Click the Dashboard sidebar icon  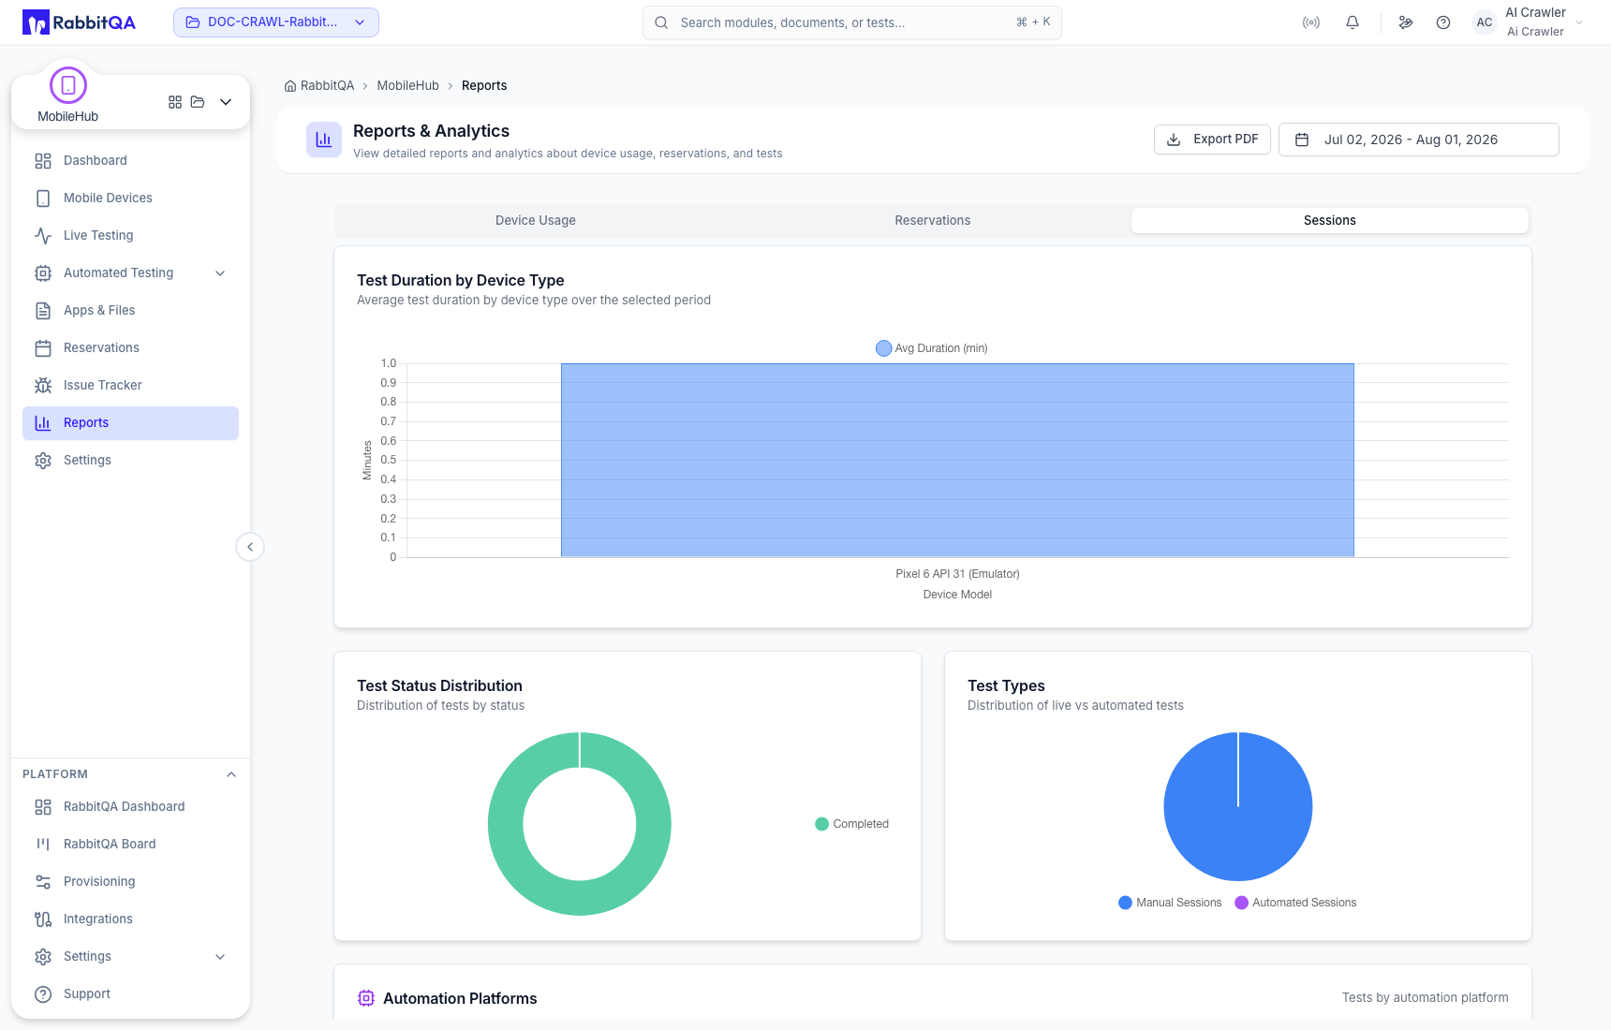point(43,161)
